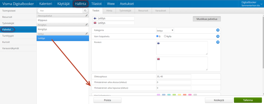
Task: Open the Kategoria letitys dropdown
Action: click(x=165, y=30)
